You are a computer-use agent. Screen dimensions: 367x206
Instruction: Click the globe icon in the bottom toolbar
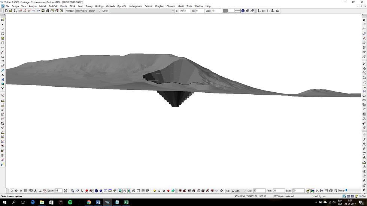point(101,191)
